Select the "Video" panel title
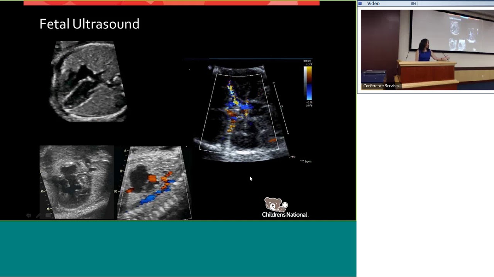494x277 pixels. 373,3
